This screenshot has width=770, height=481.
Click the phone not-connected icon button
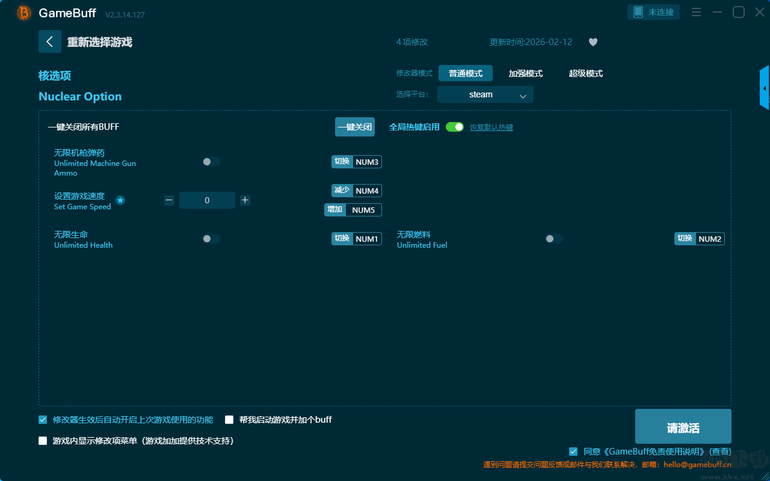pos(654,12)
